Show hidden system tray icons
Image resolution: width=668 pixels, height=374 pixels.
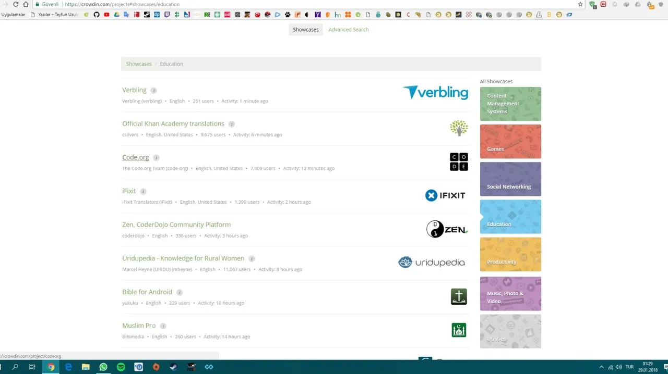(601, 367)
